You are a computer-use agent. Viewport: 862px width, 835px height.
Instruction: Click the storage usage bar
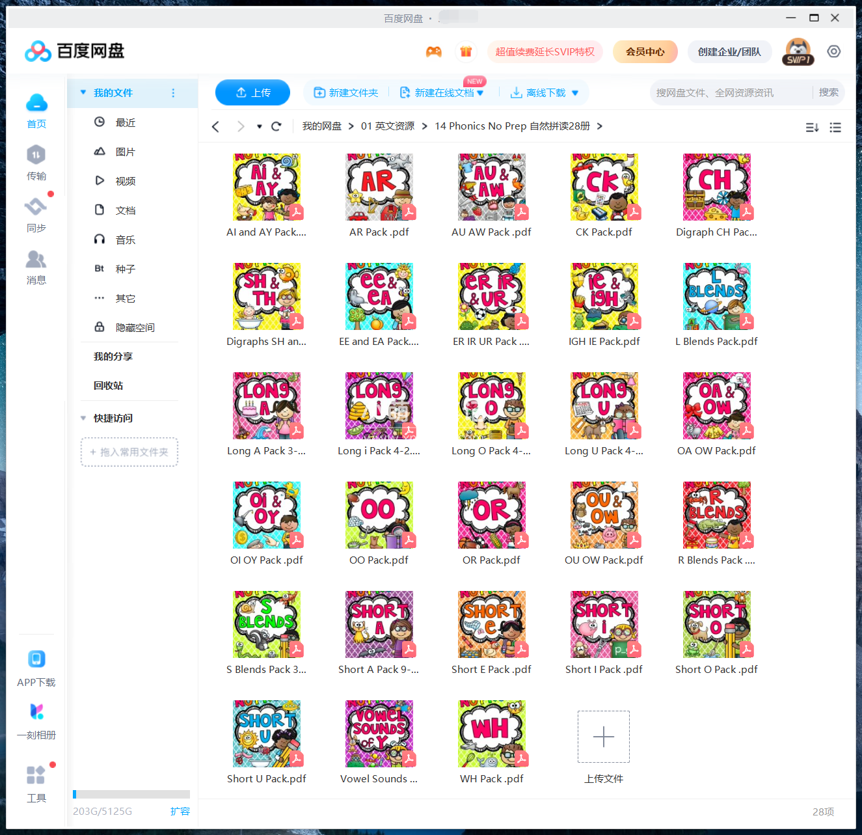[131, 794]
